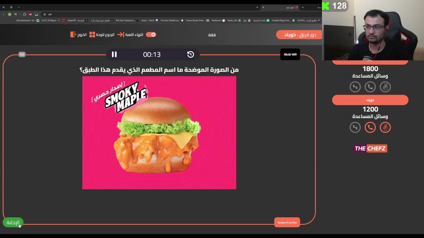Click the question text above the burger image
Image resolution: width=424 pixels, height=238 pixels.
point(159,70)
